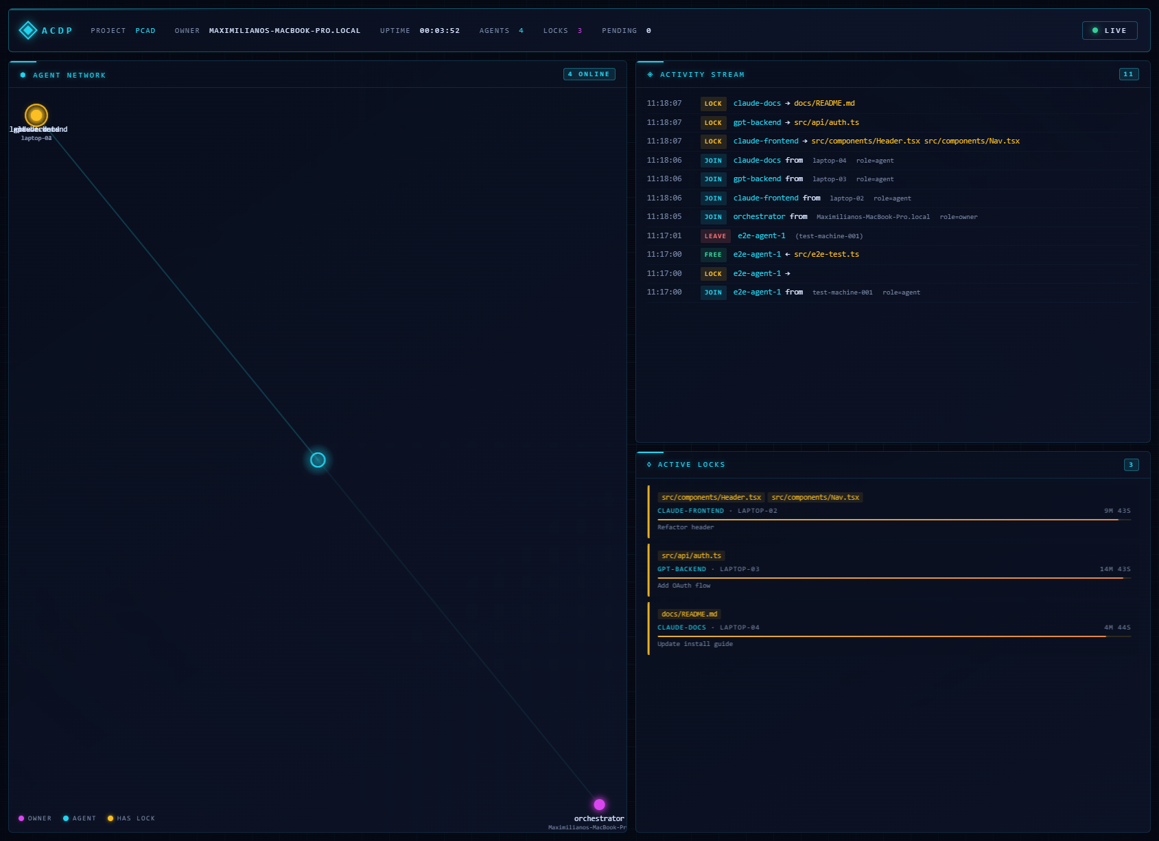
Task: Click the Active Locks diamond icon
Action: click(649, 465)
